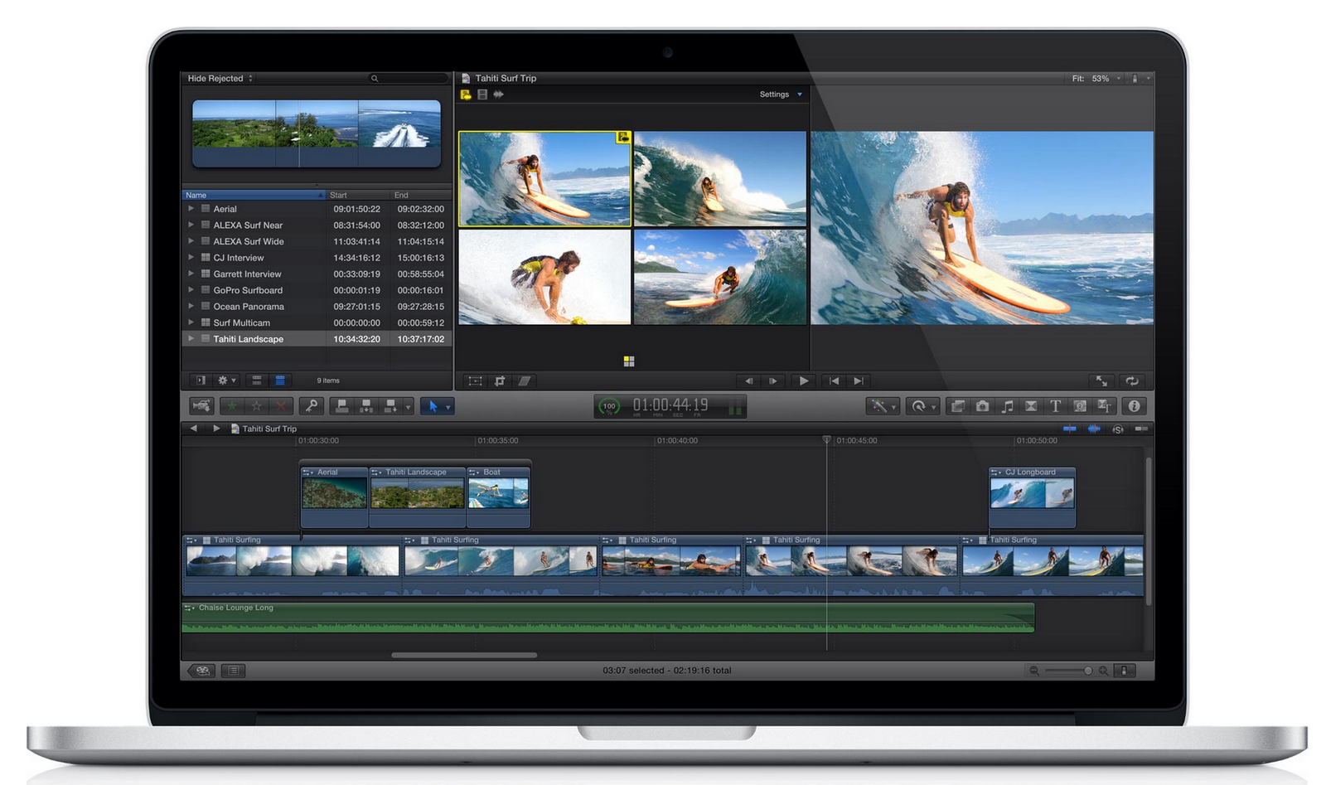Open the Enhancements magic wand menu
The width and height of the screenshot is (1326, 785).
point(883,406)
